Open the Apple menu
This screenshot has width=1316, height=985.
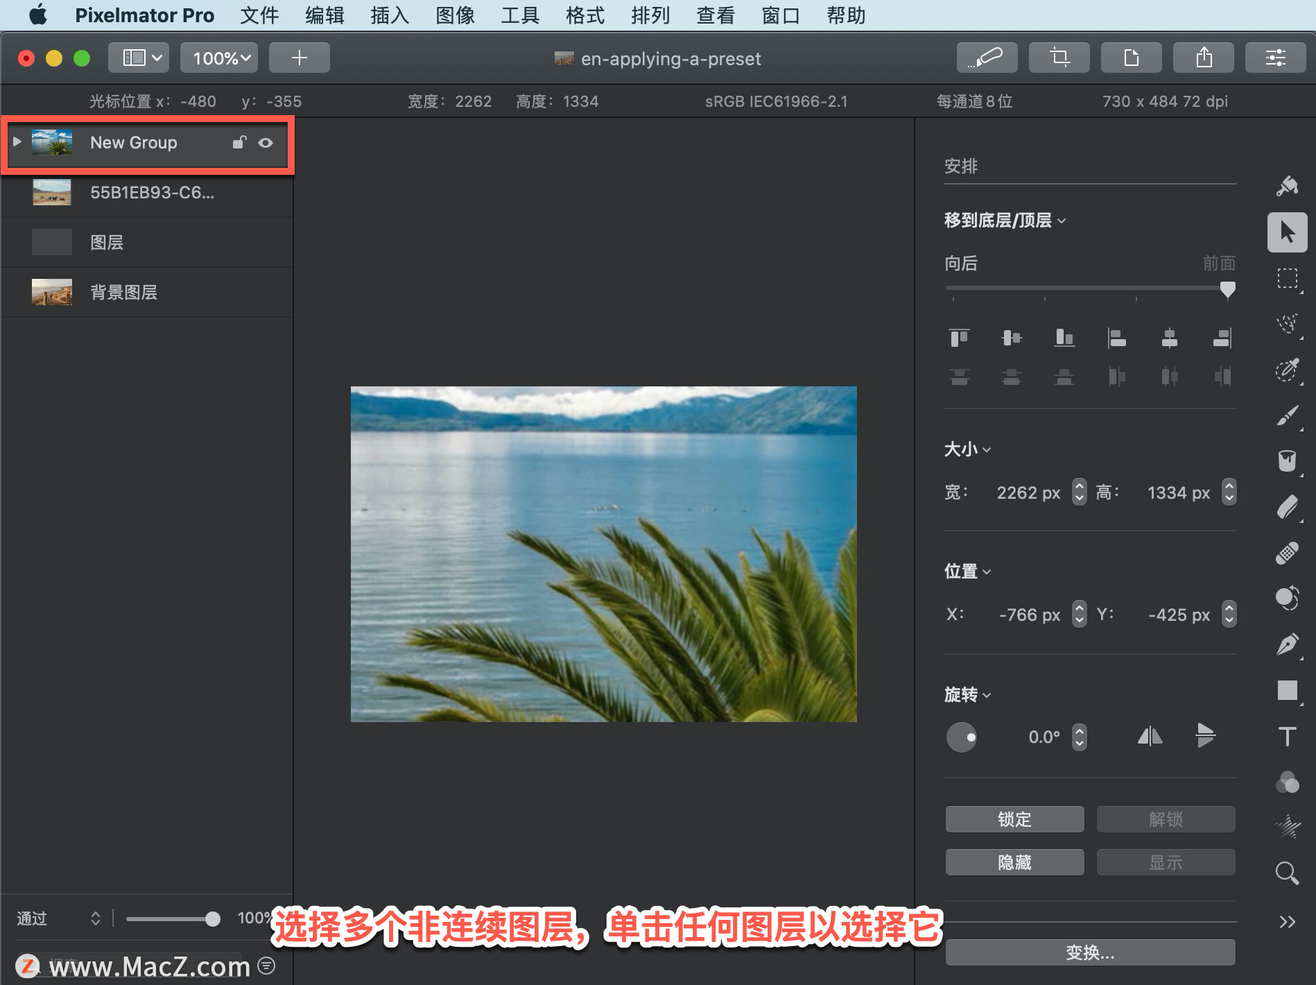point(38,15)
